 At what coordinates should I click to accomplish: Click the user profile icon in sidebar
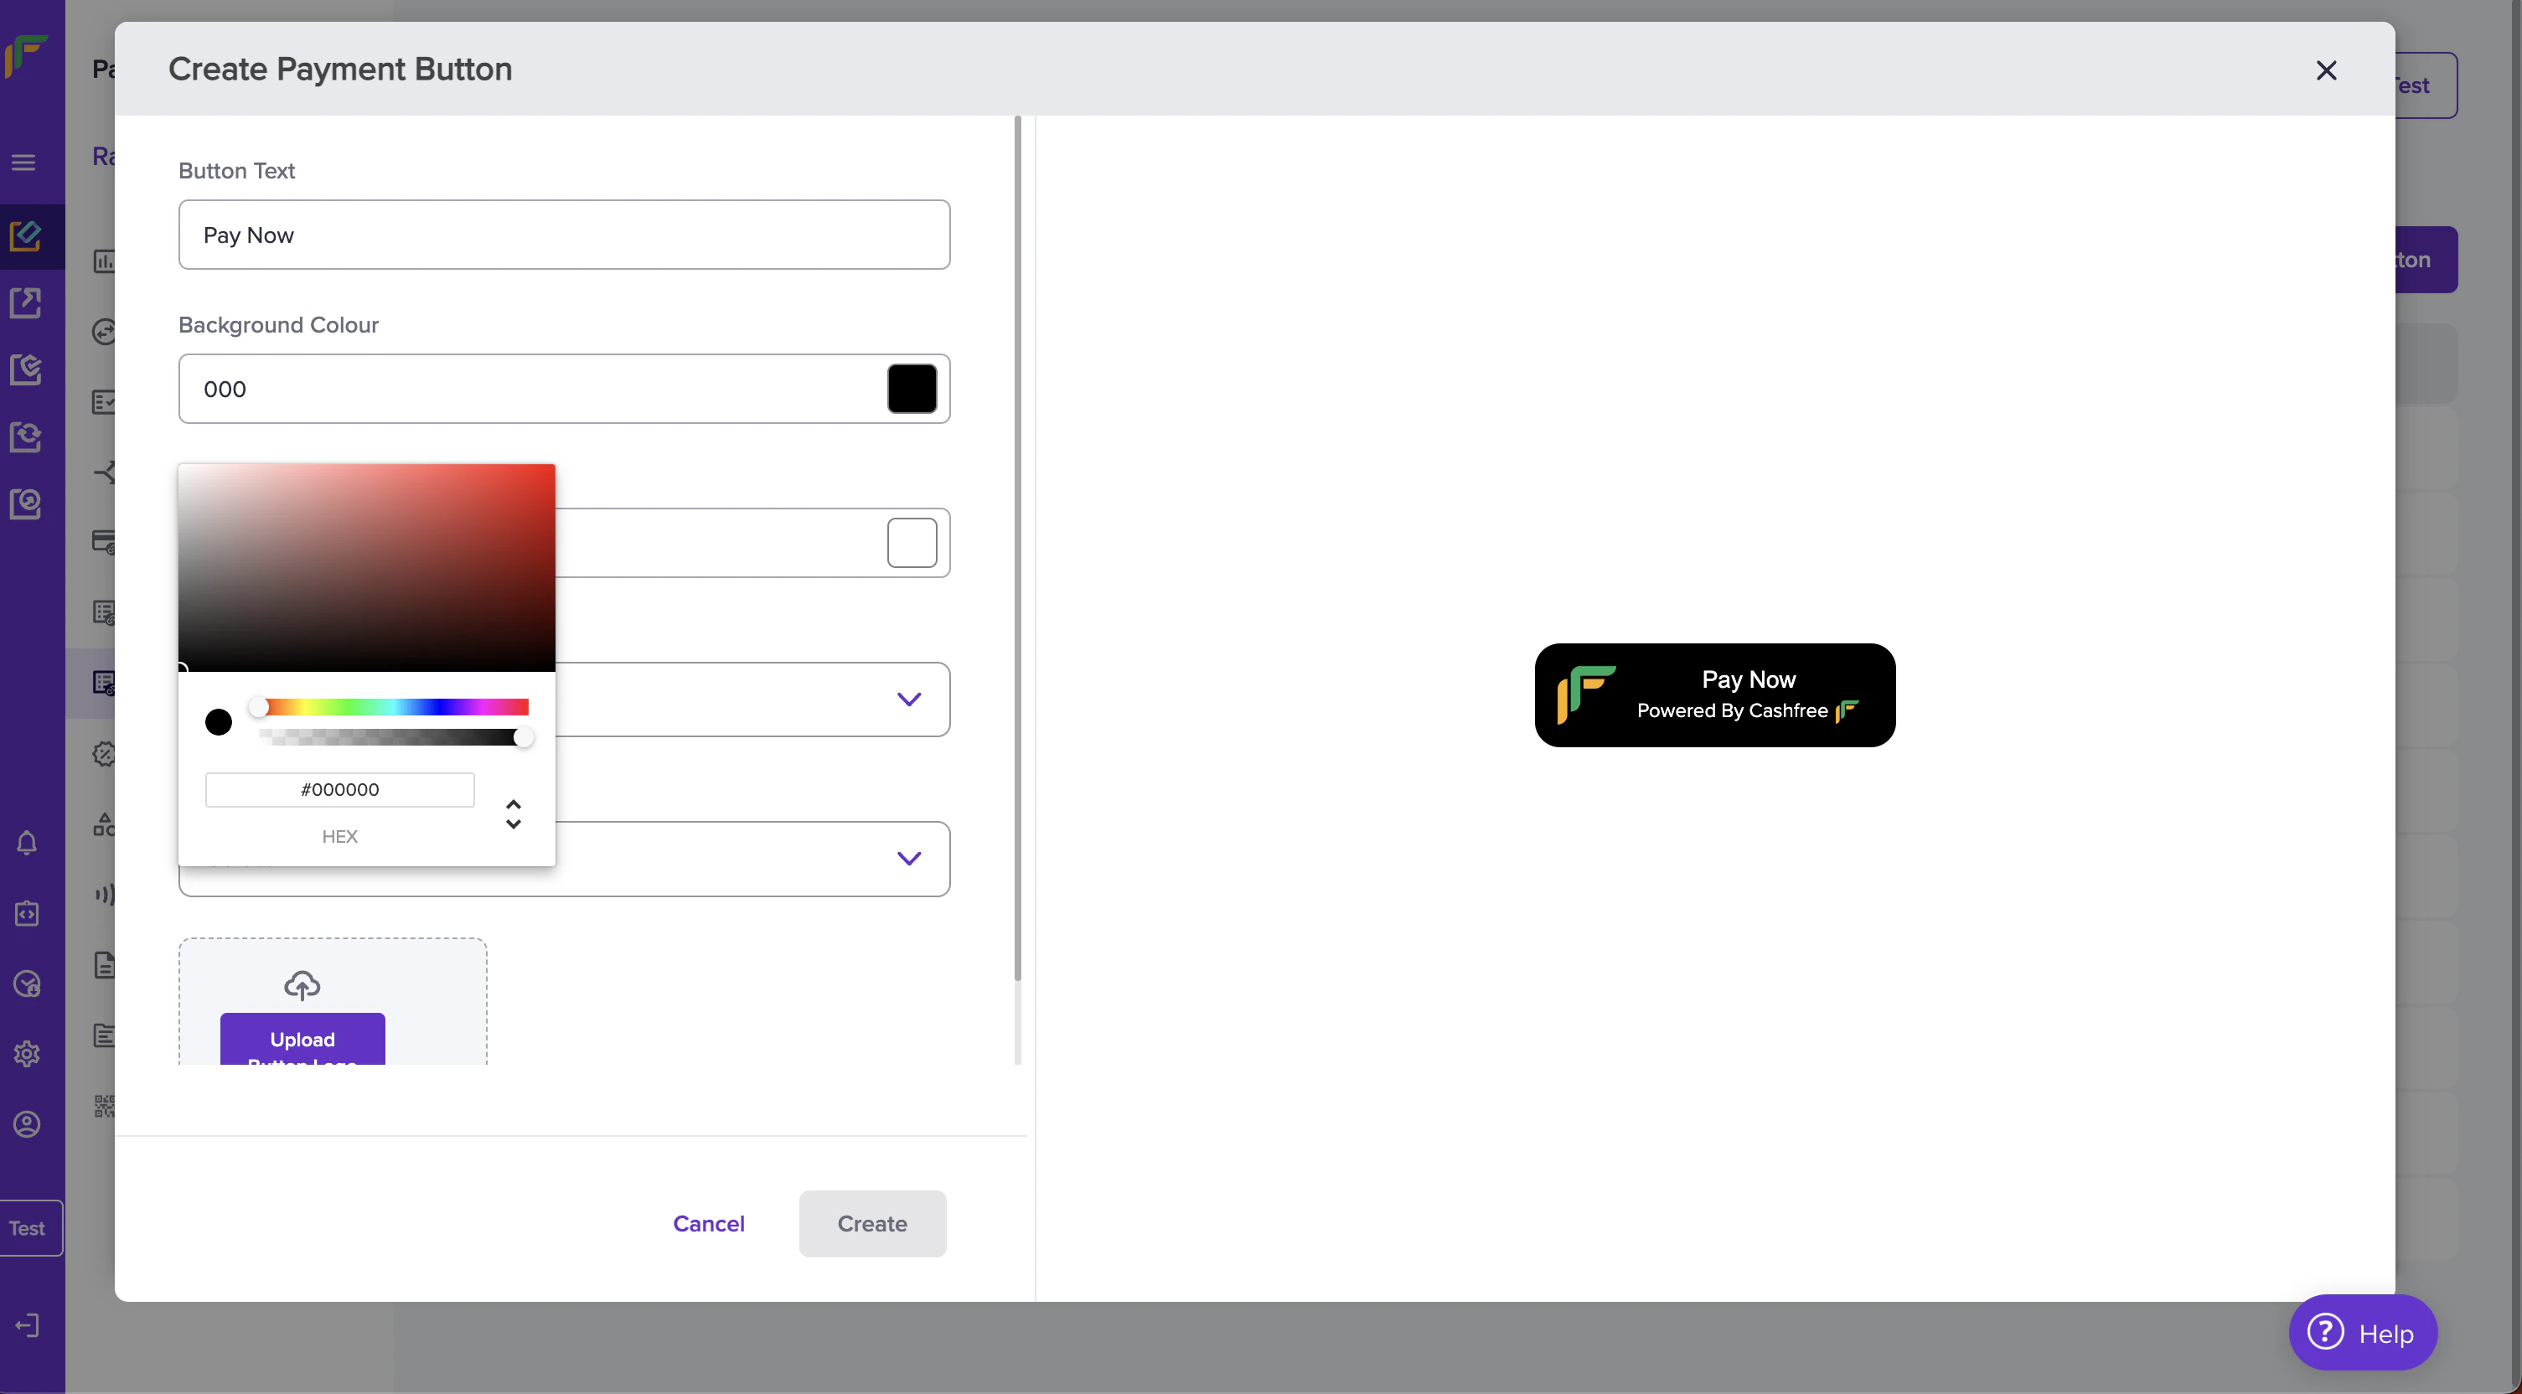point(27,1123)
